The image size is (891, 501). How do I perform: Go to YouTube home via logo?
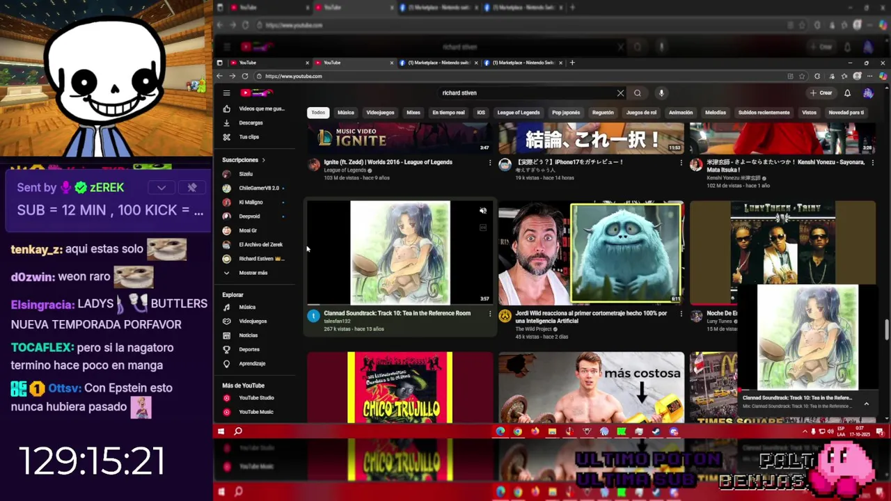click(x=256, y=93)
